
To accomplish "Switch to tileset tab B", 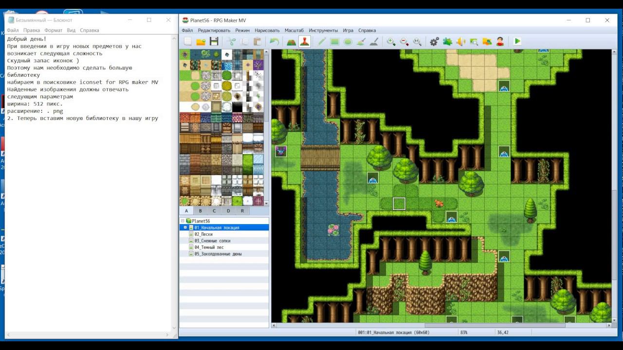I will (x=200, y=211).
